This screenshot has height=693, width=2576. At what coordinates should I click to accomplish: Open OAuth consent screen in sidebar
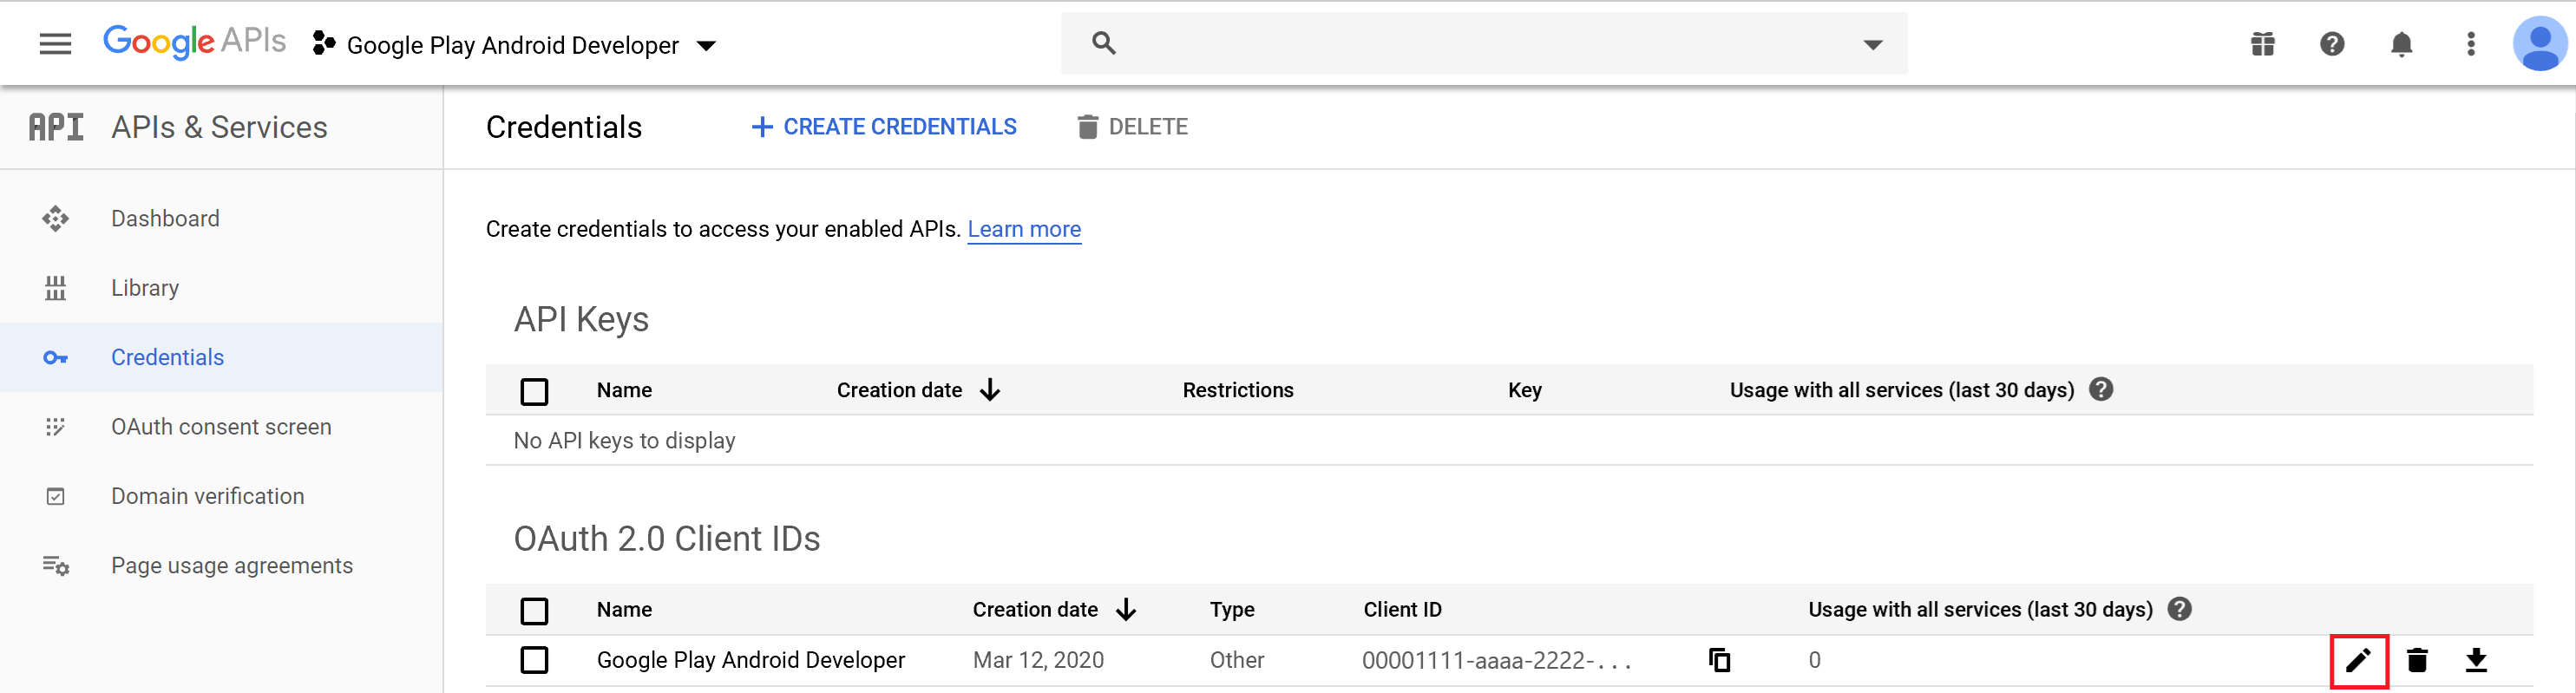pyautogui.click(x=221, y=427)
